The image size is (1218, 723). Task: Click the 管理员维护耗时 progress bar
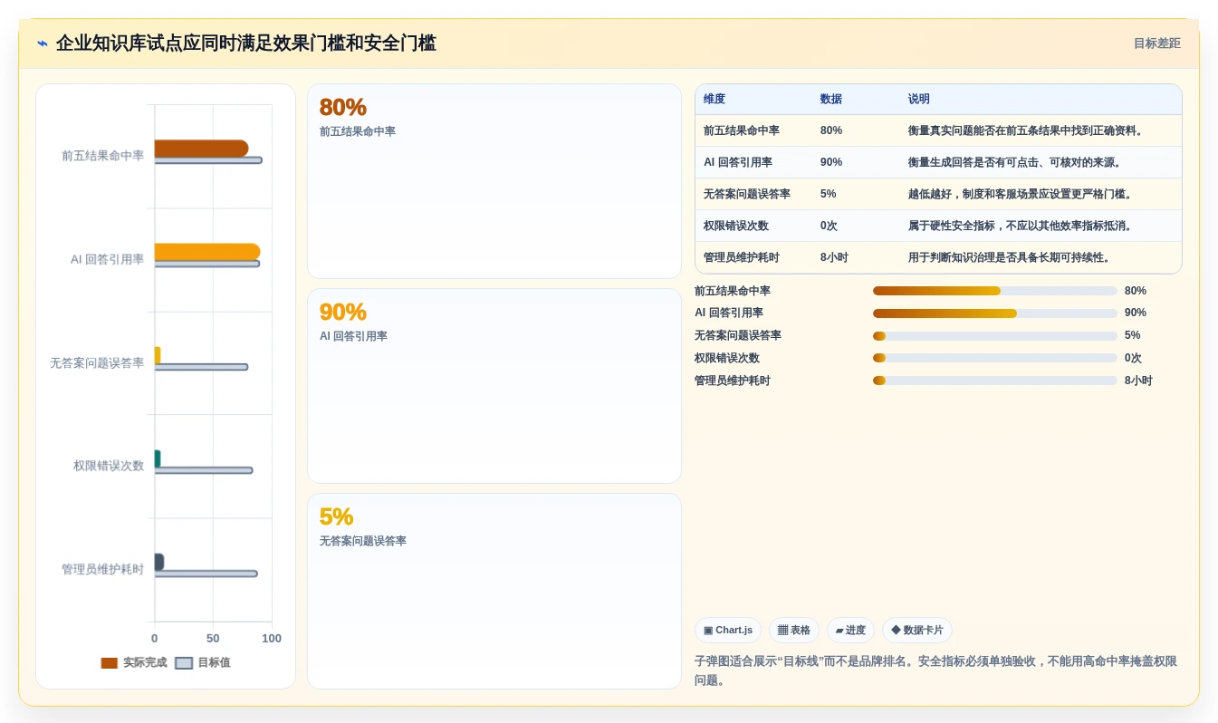click(x=995, y=381)
